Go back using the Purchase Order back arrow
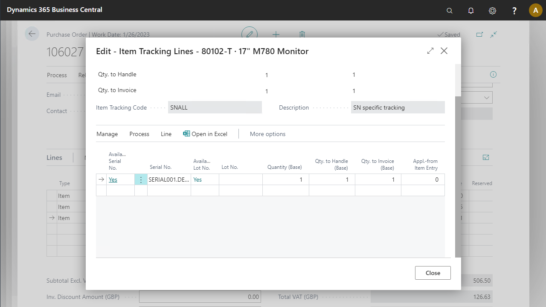The image size is (546, 307). click(32, 34)
